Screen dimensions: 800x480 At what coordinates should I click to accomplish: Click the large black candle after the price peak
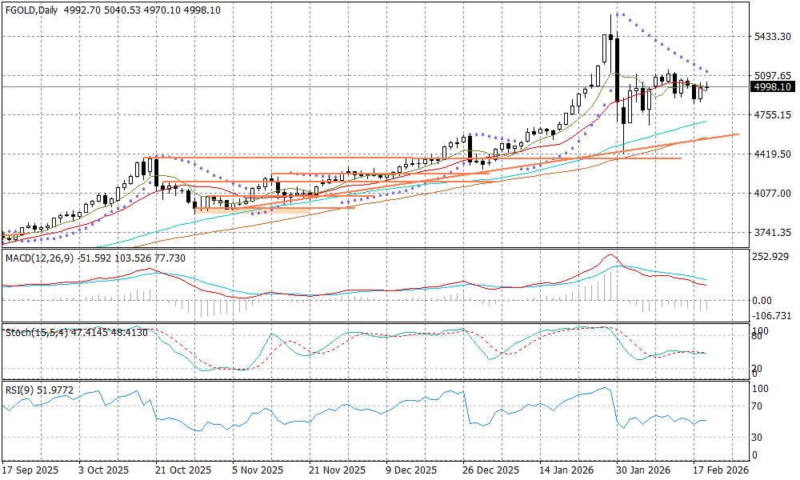point(622,81)
